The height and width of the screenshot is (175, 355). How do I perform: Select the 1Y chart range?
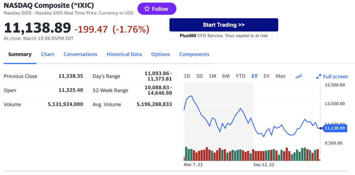coord(254,76)
